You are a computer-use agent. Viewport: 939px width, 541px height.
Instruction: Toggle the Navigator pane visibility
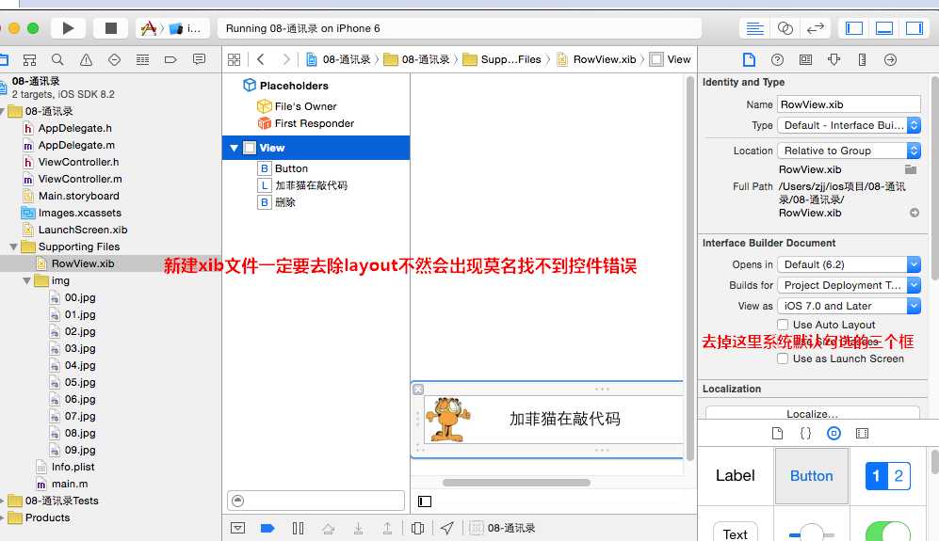click(x=854, y=28)
